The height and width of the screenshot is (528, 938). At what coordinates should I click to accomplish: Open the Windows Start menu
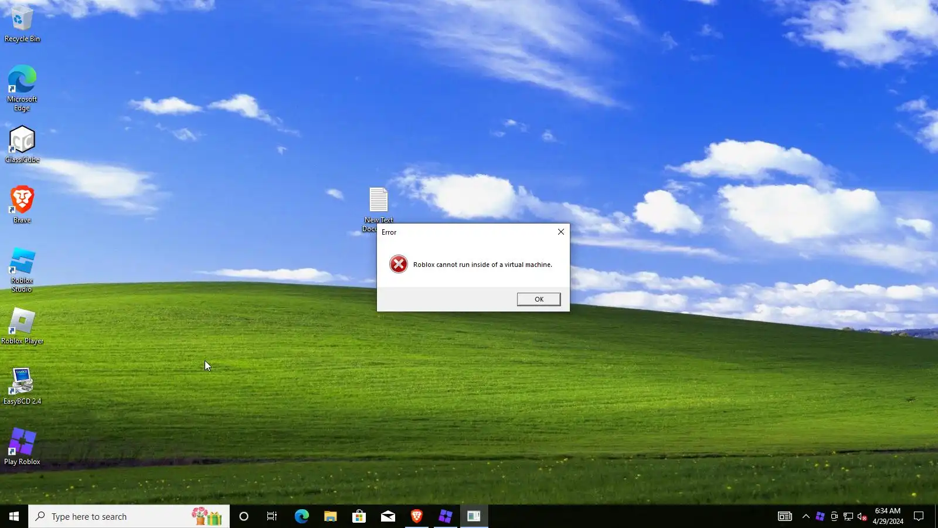(x=14, y=516)
